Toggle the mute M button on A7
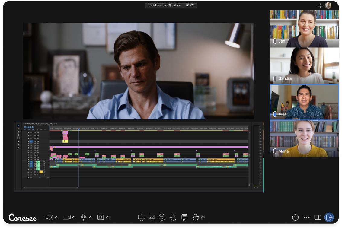Image resolution: width=342 pixels, height=229 pixels. coord(38,175)
